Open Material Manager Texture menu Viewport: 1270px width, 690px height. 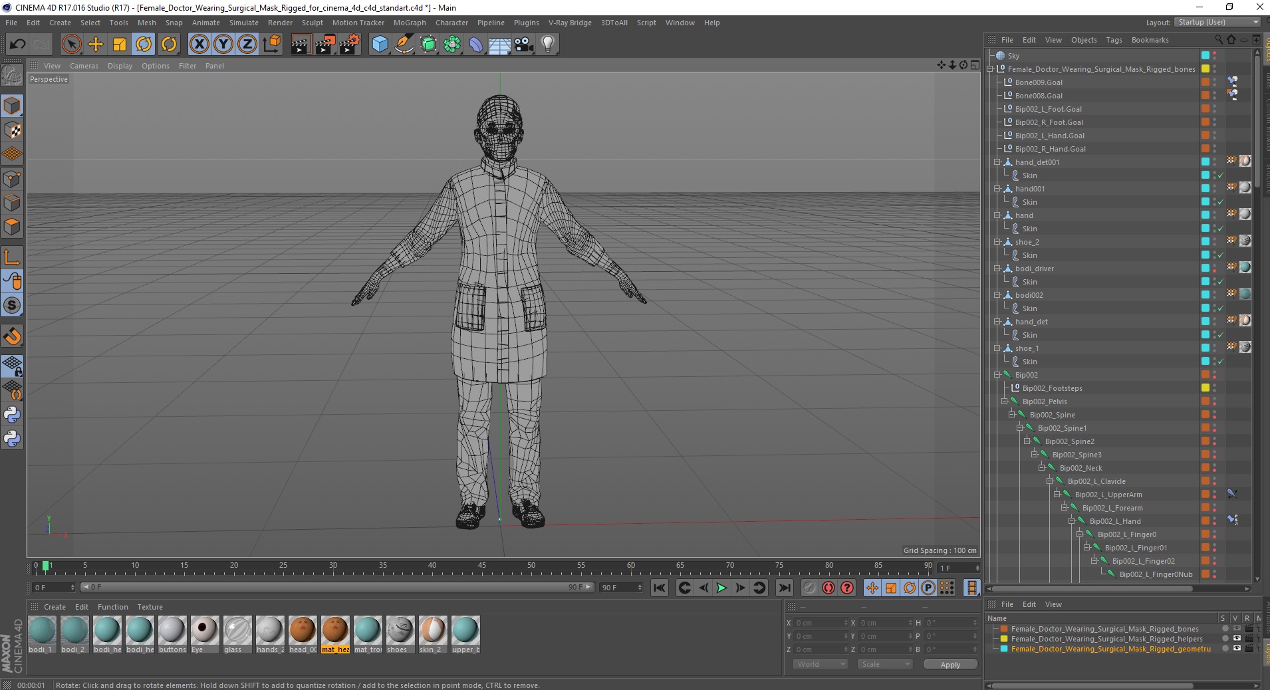click(x=150, y=607)
